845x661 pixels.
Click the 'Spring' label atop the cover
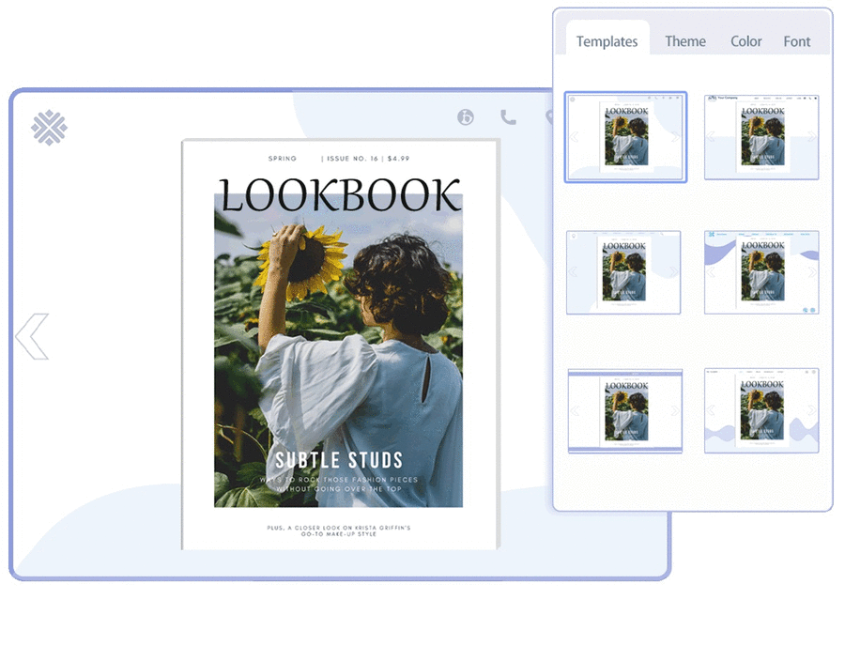282,159
